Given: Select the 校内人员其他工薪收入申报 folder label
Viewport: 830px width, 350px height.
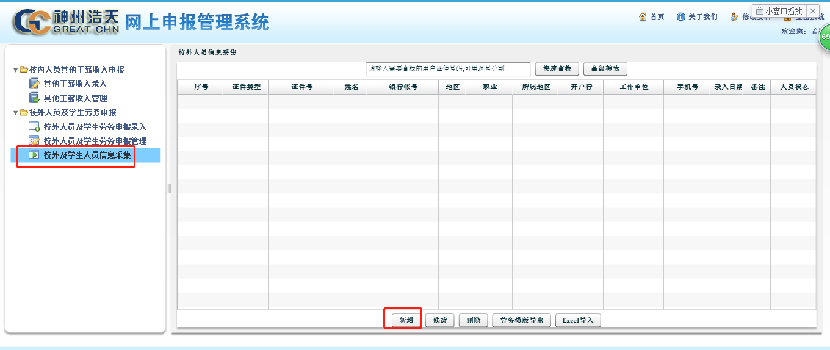Looking at the screenshot, I should [x=76, y=70].
